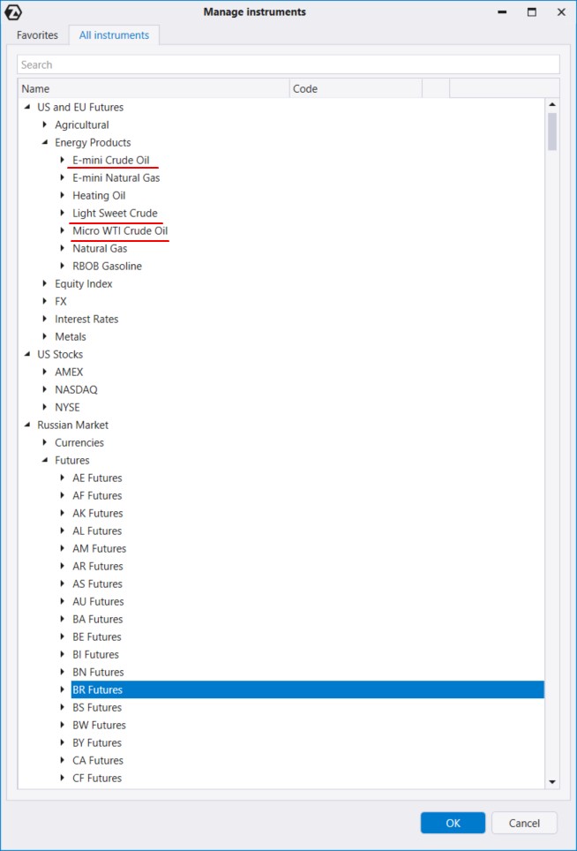Click the app logo icon in title bar
The image size is (577, 851).
pyautogui.click(x=14, y=12)
